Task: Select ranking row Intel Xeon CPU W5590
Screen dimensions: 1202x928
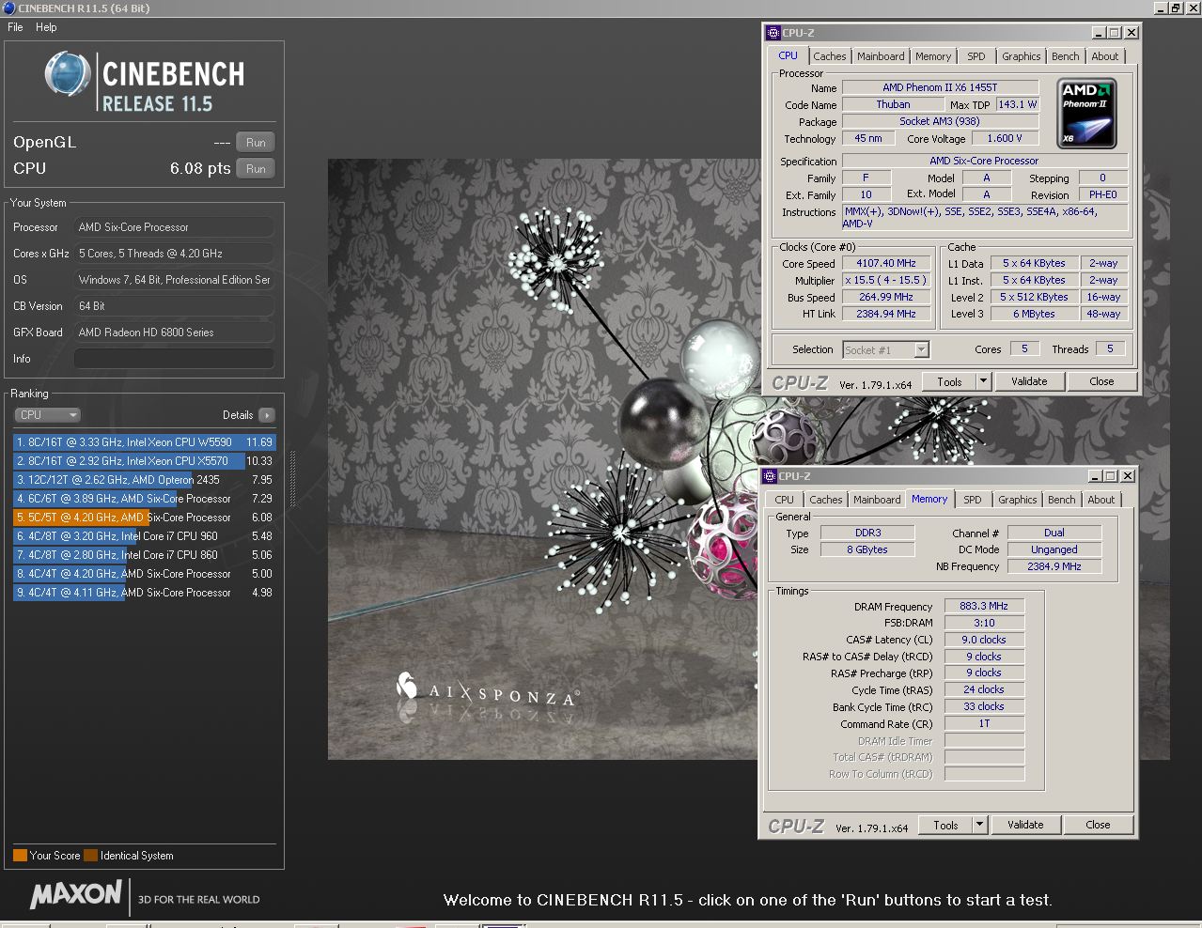Action: coord(145,442)
